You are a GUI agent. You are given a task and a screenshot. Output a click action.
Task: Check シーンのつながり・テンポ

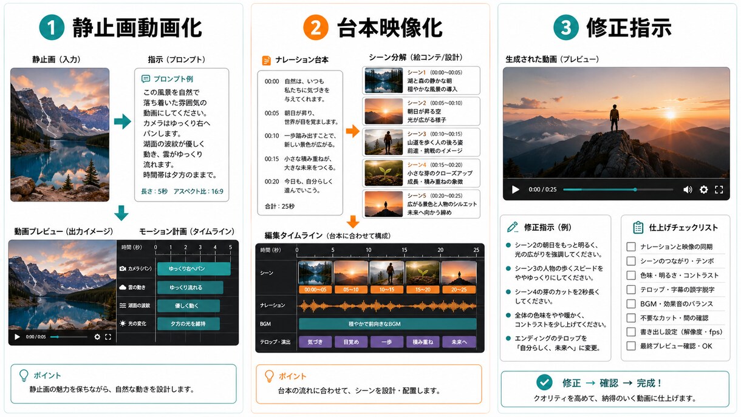coord(631,261)
